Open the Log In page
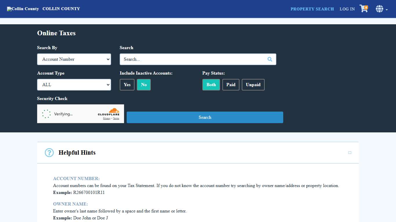396x222 pixels. tap(347, 9)
